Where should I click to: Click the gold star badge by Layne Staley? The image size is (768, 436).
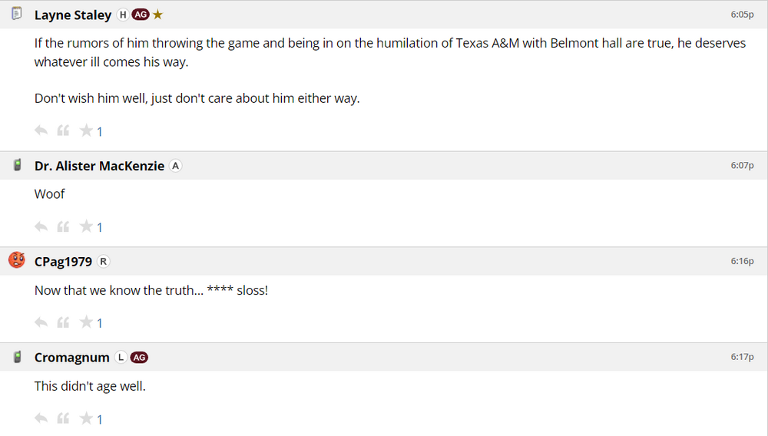(x=157, y=15)
